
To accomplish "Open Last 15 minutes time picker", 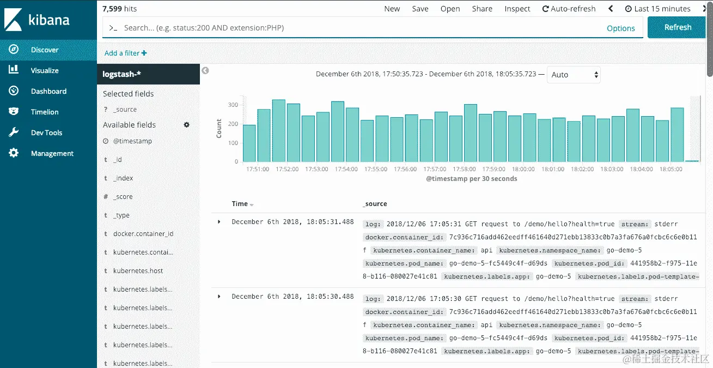I will click(x=658, y=9).
